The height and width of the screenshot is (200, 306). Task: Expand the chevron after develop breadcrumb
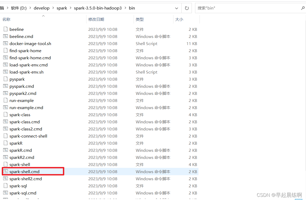[53, 8]
